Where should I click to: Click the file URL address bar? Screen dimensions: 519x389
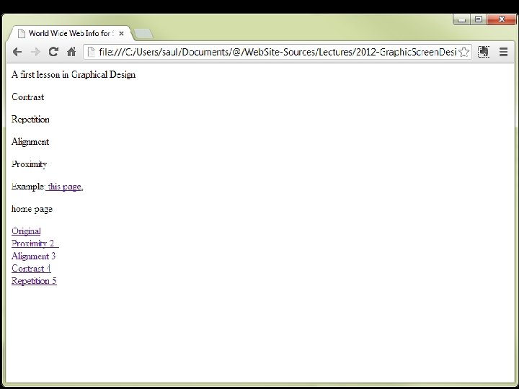[x=278, y=52]
